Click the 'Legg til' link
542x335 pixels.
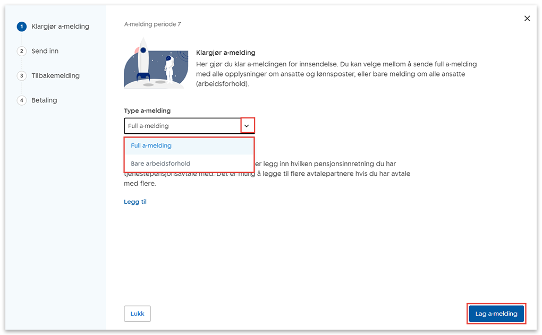tap(135, 202)
